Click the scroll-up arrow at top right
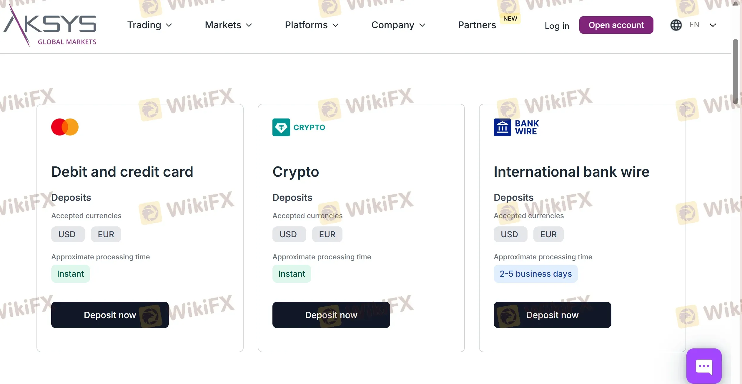742x384 pixels. (736, 4)
